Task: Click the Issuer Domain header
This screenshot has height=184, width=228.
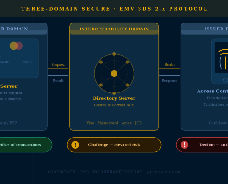Action: pyautogui.click(x=205, y=29)
